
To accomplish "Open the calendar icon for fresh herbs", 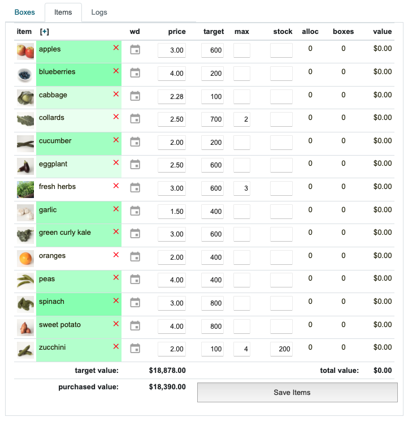I will (x=135, y=188).
